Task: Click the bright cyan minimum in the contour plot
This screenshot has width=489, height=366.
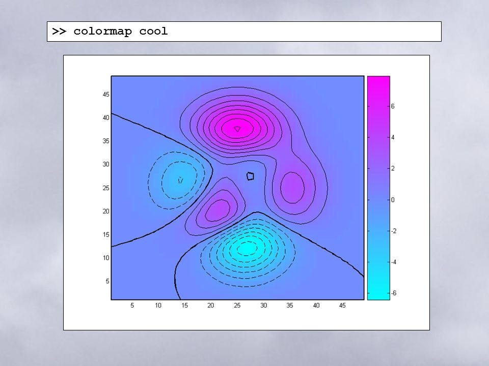Action: click(247, 248)
